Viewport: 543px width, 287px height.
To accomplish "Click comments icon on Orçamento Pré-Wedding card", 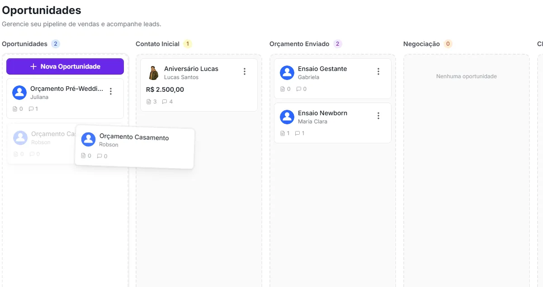I will 31,109.
